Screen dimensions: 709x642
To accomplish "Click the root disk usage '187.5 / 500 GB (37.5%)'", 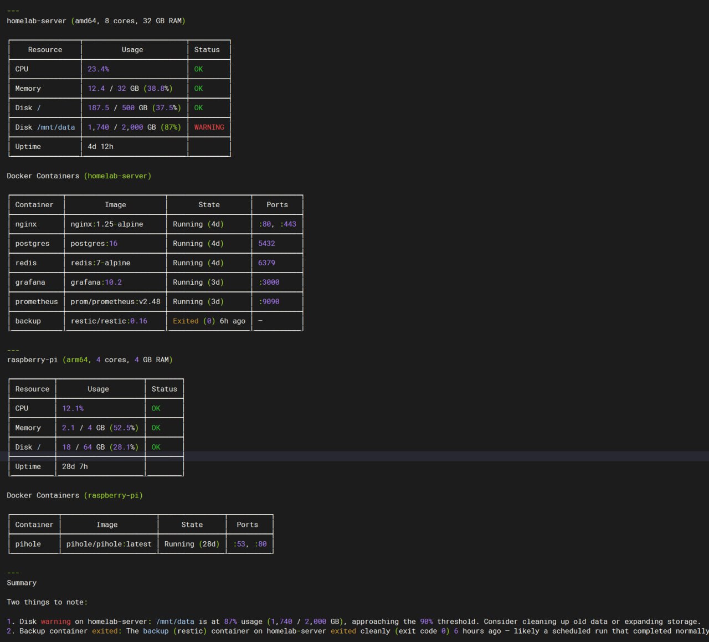I will [134, 108].
